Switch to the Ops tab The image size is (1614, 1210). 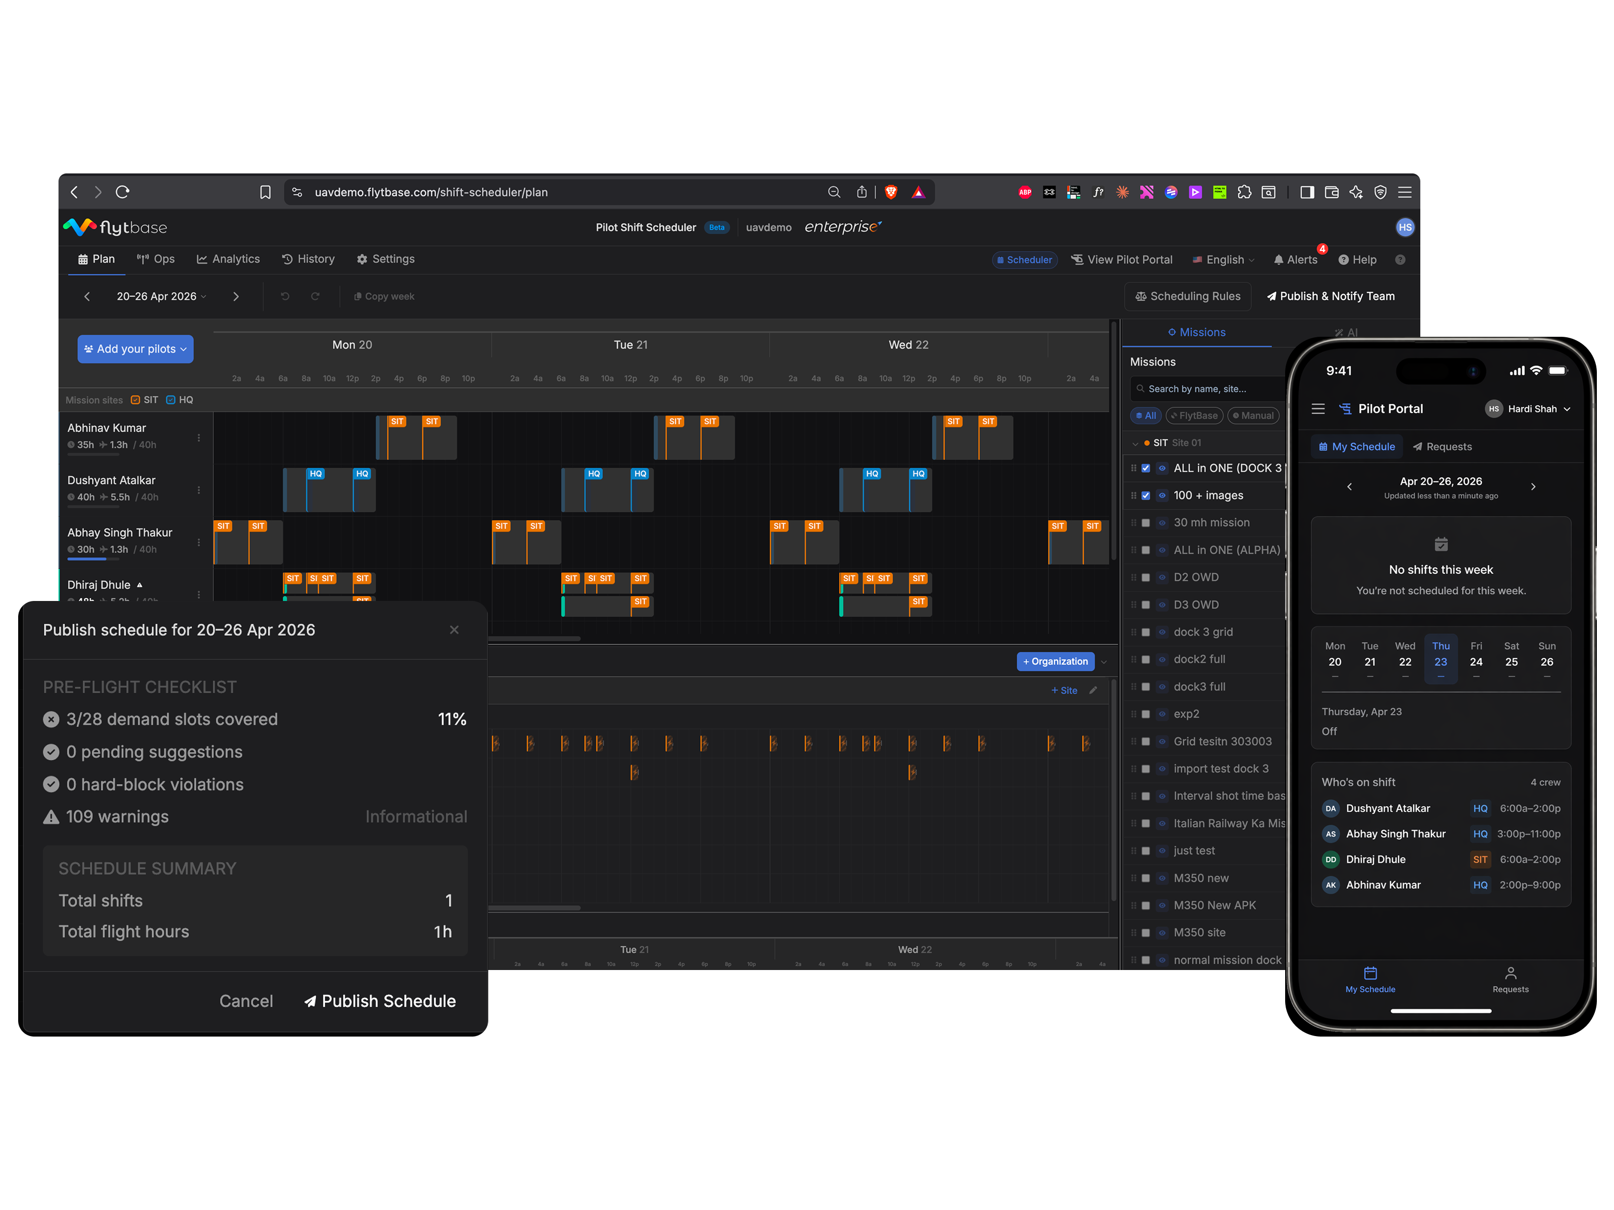155,259
